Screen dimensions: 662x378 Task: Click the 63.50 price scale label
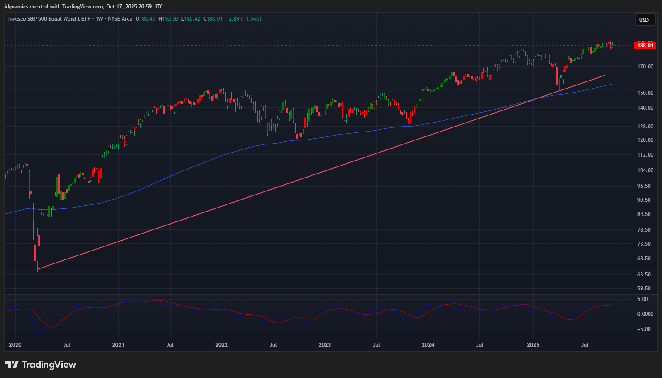coord(645,275)
